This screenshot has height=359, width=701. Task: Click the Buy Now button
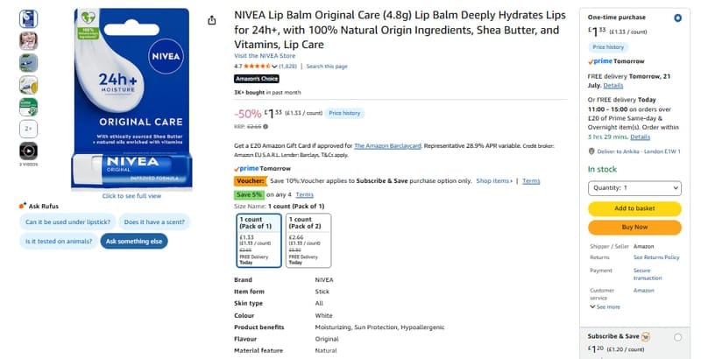(x=634, y=228)
